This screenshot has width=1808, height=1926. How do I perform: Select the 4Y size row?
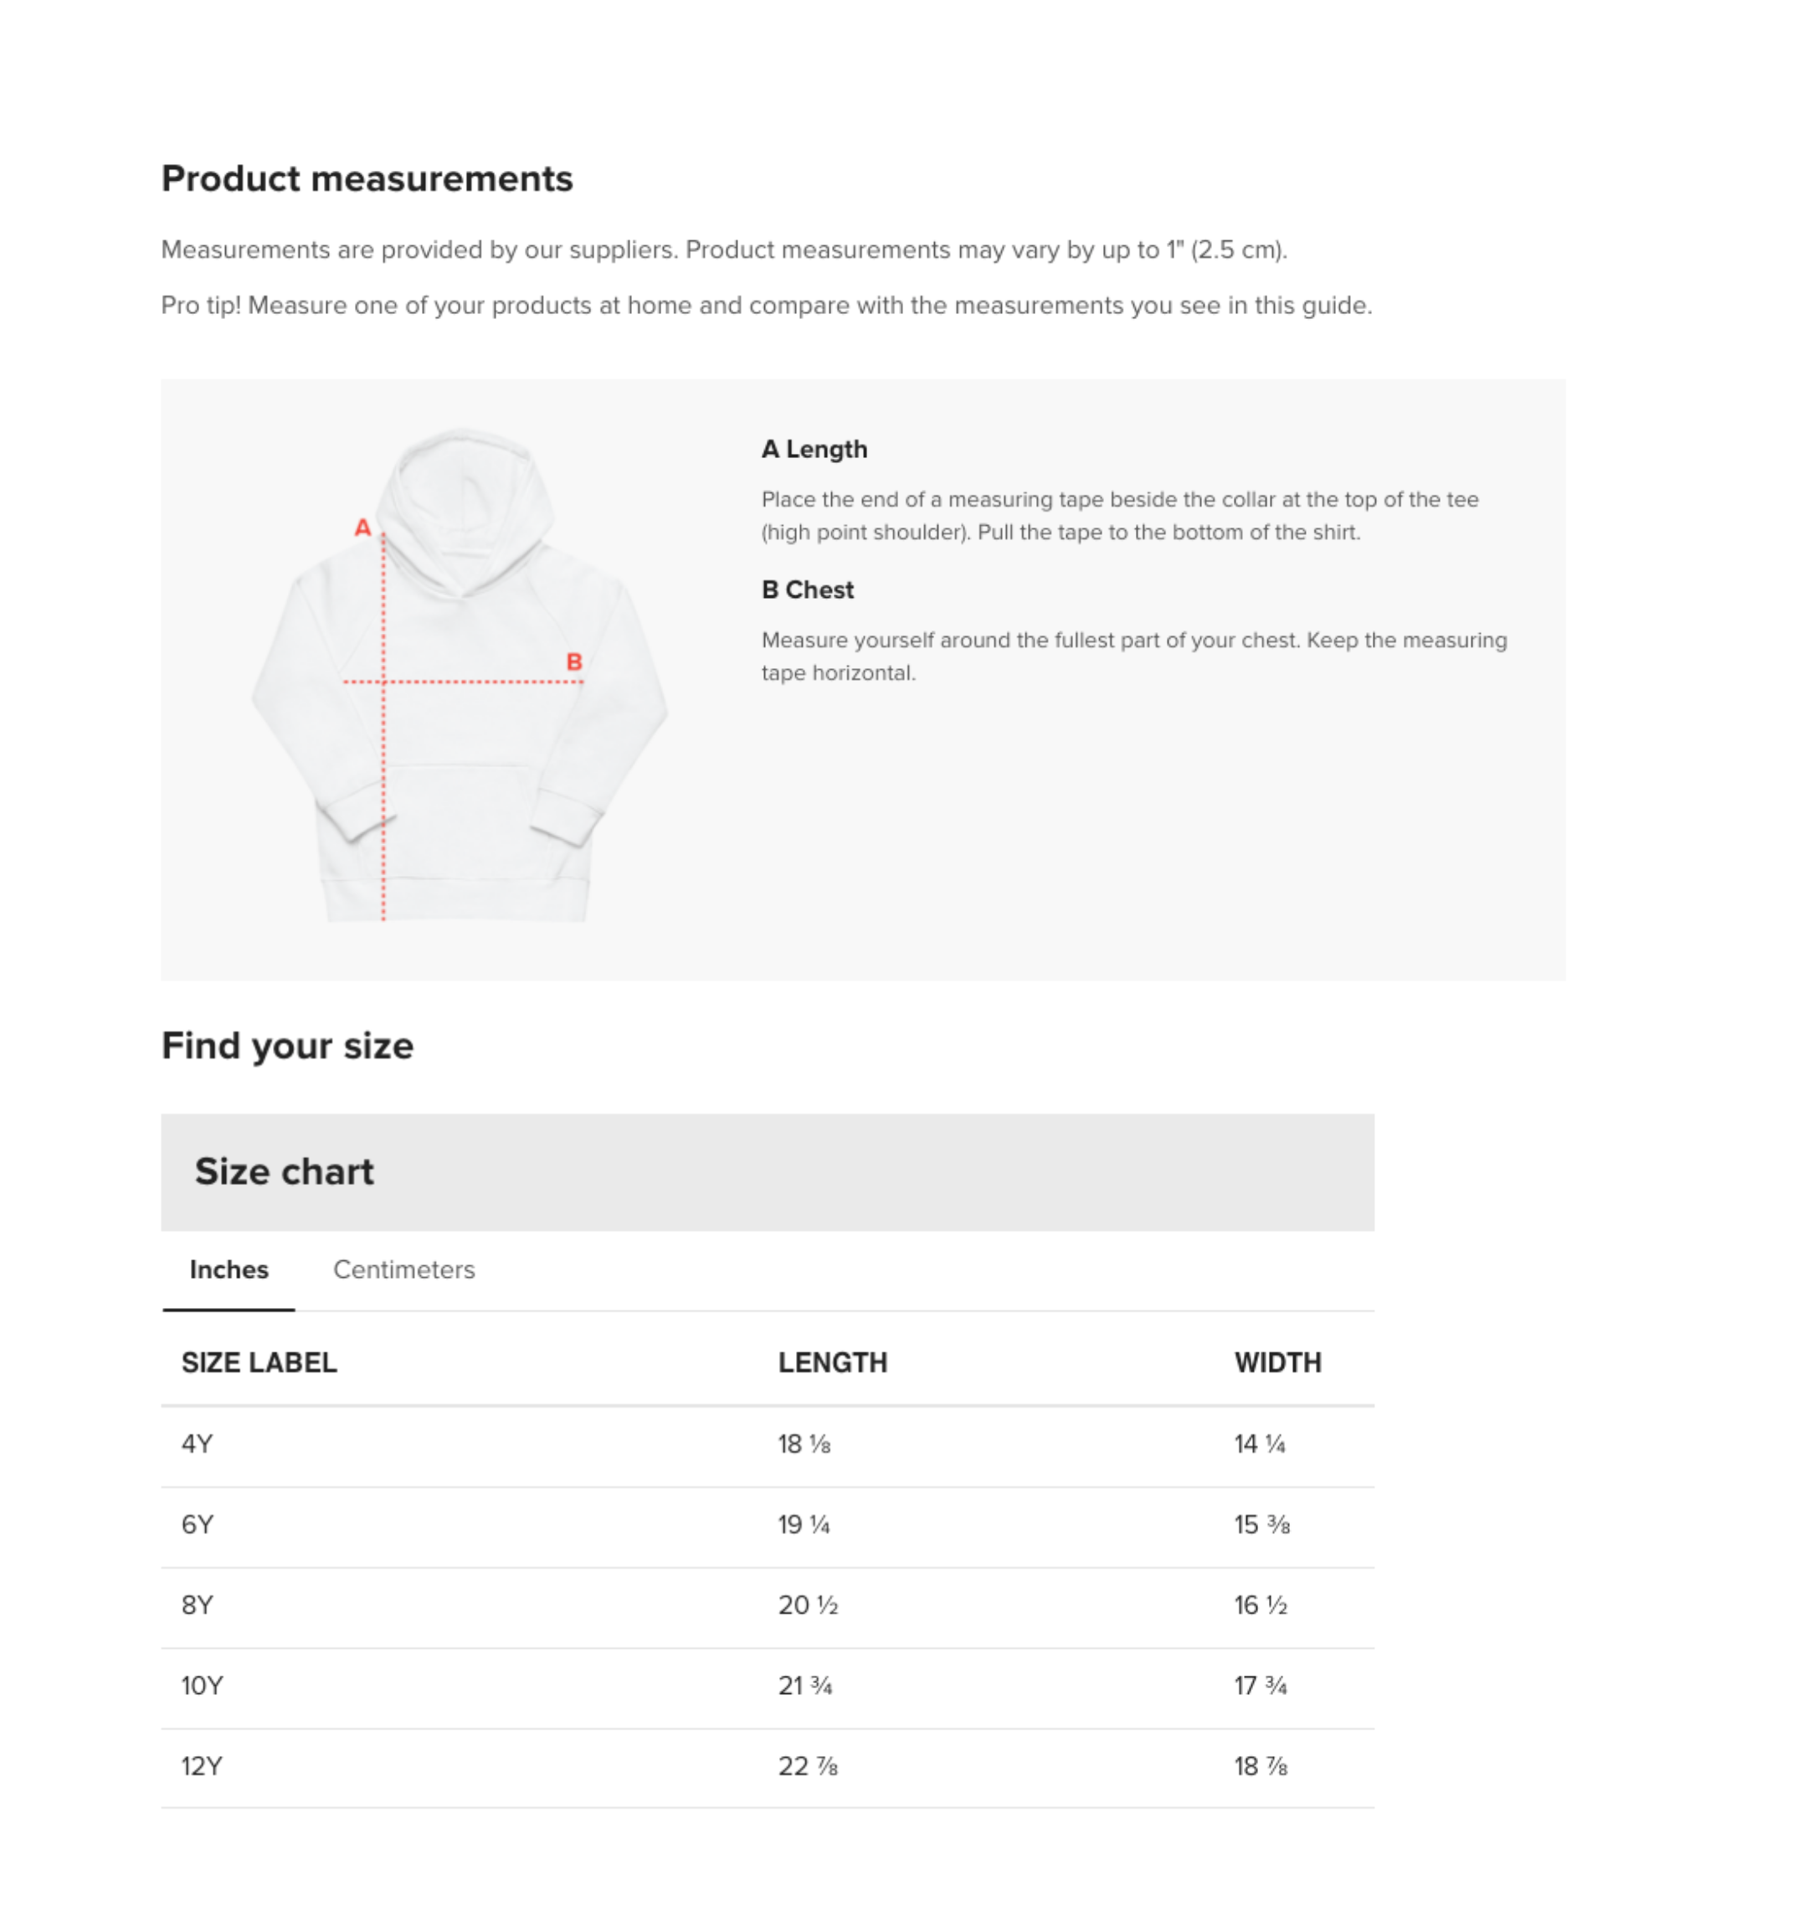767,1445
